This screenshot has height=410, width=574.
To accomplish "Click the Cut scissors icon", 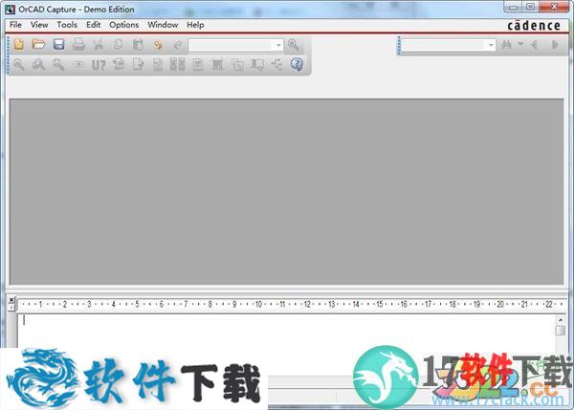I will point(98,44).
